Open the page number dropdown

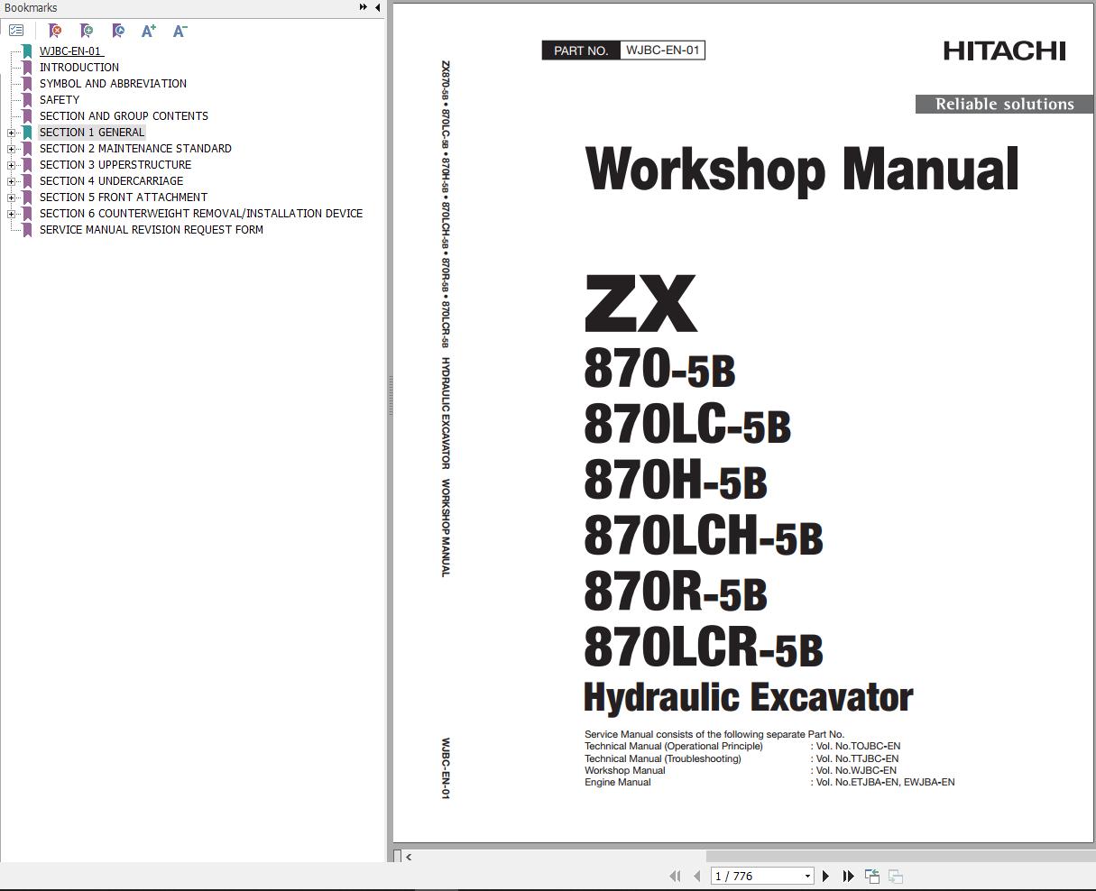point(807,876)
